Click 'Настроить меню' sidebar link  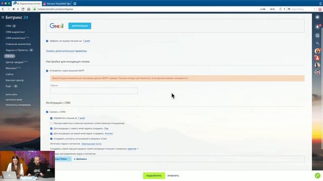coord(14,100)
